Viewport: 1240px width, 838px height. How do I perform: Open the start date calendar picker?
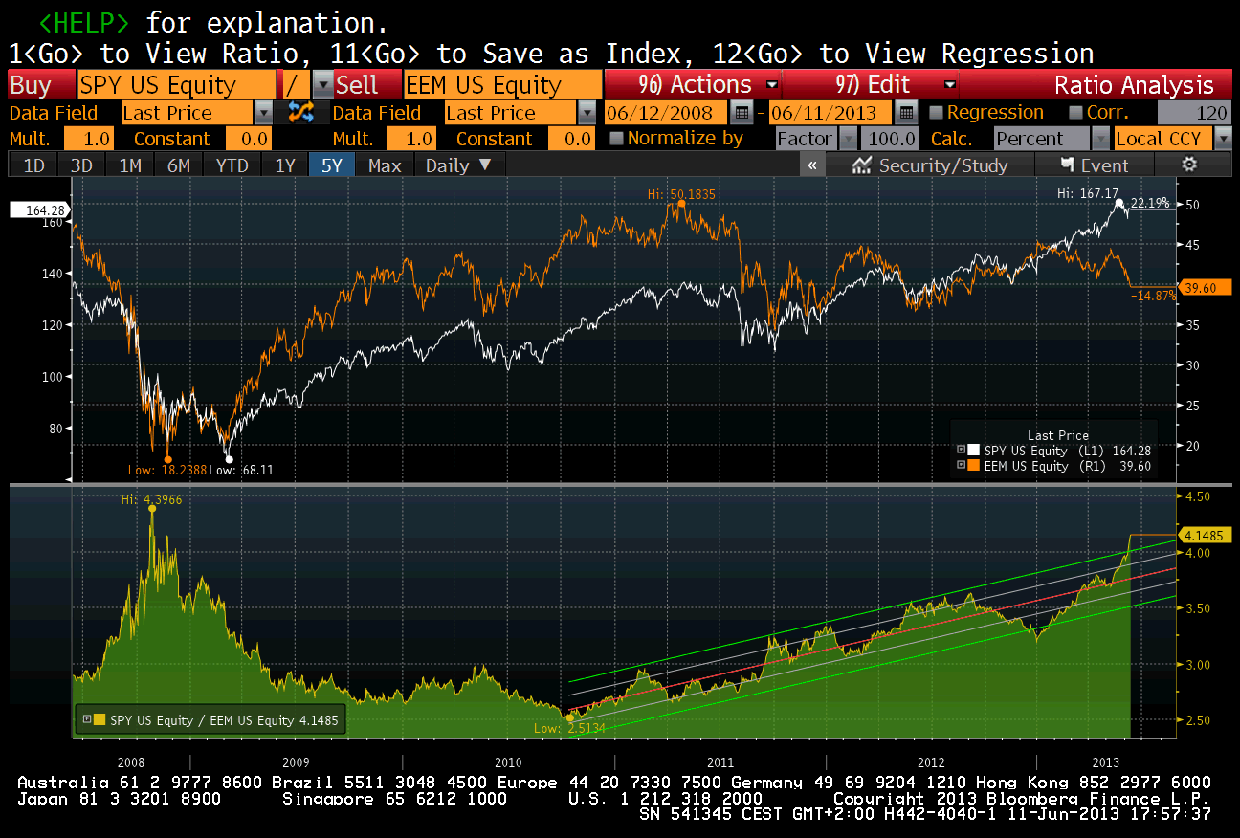742,112
